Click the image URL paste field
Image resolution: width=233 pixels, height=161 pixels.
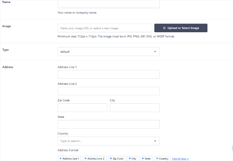coord(105,28)
